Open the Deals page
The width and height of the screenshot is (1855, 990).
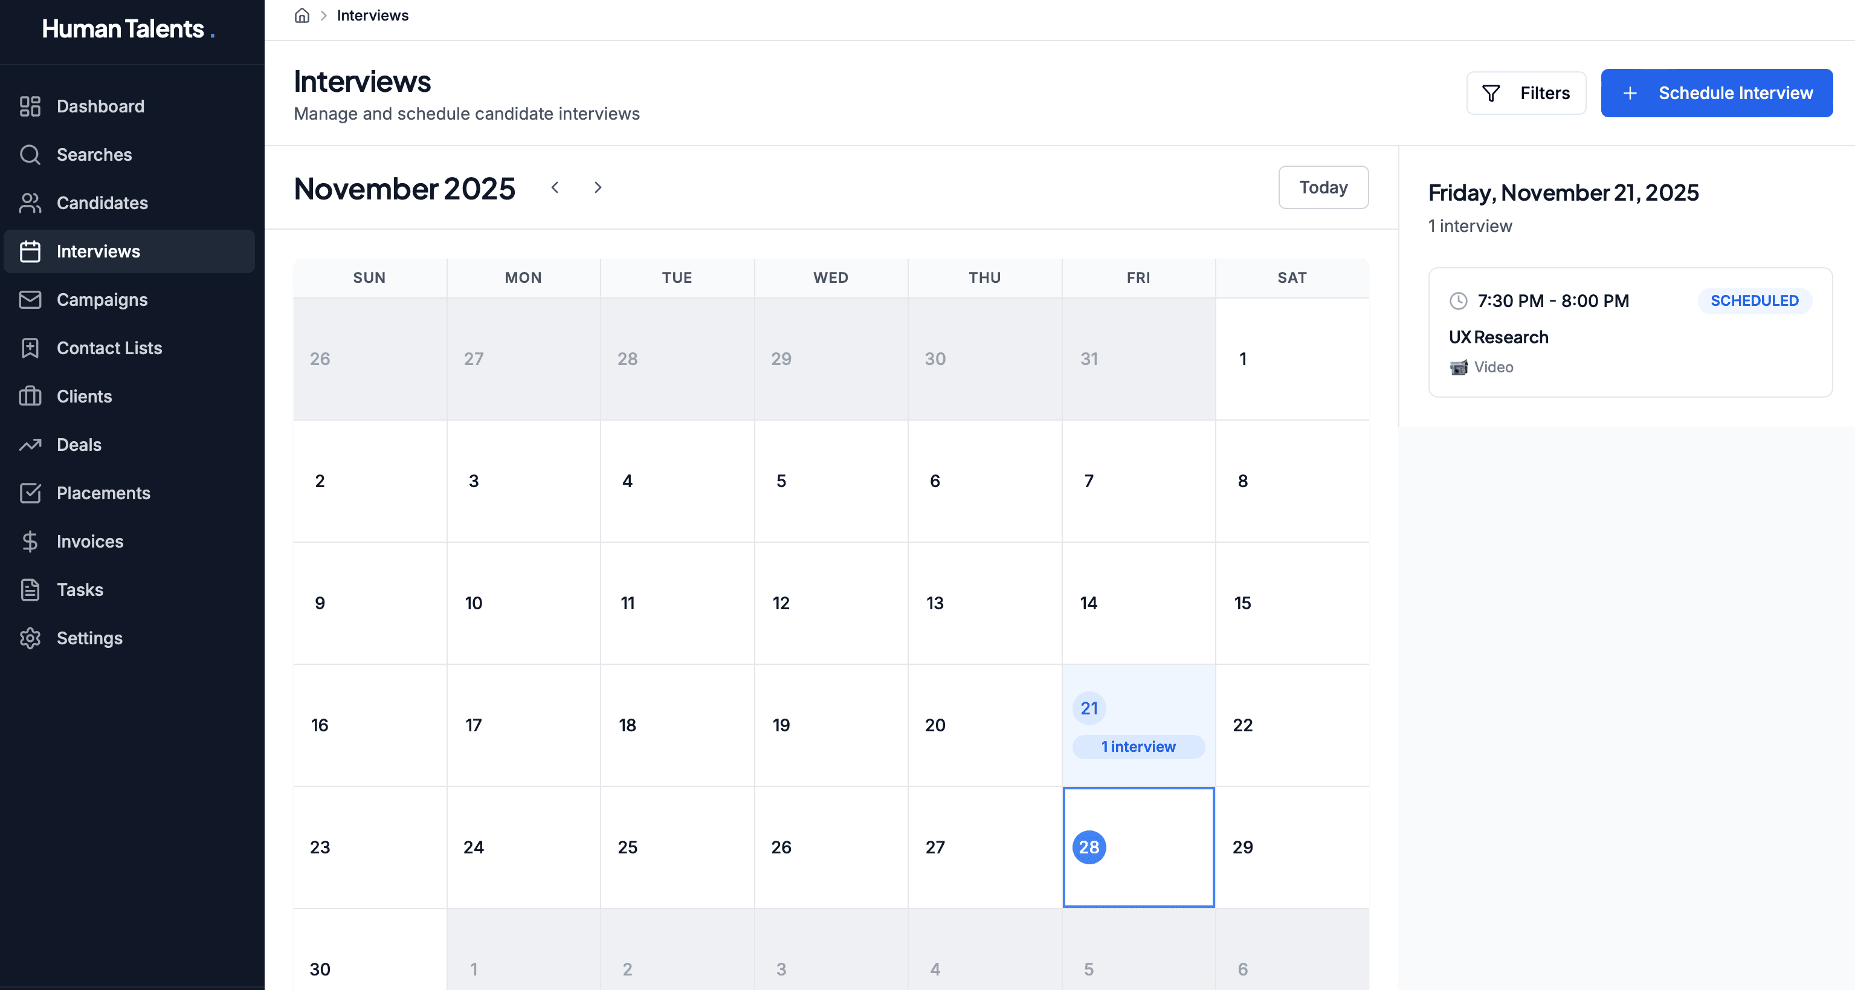pos(79,445)
